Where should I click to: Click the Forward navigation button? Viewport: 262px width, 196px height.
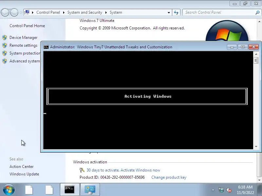(14, 12)
